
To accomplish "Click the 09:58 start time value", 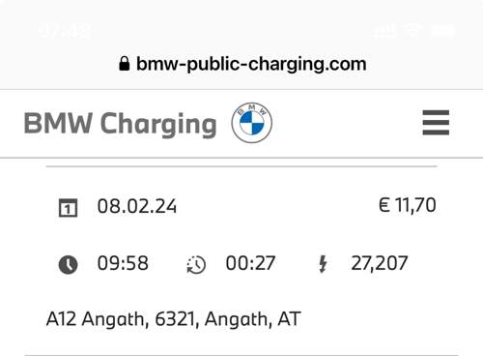I will 123,263.
